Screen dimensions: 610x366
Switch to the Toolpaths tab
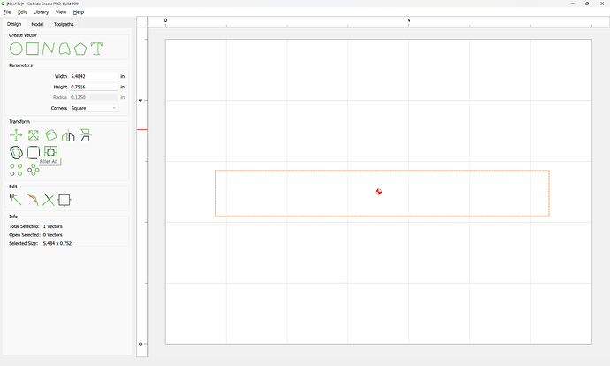[x=63, y=24]
